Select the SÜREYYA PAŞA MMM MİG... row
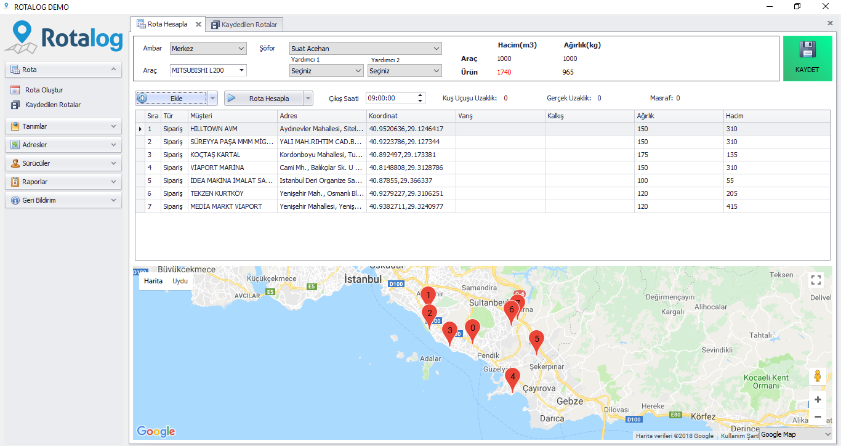841x446 pixels. 483,142
